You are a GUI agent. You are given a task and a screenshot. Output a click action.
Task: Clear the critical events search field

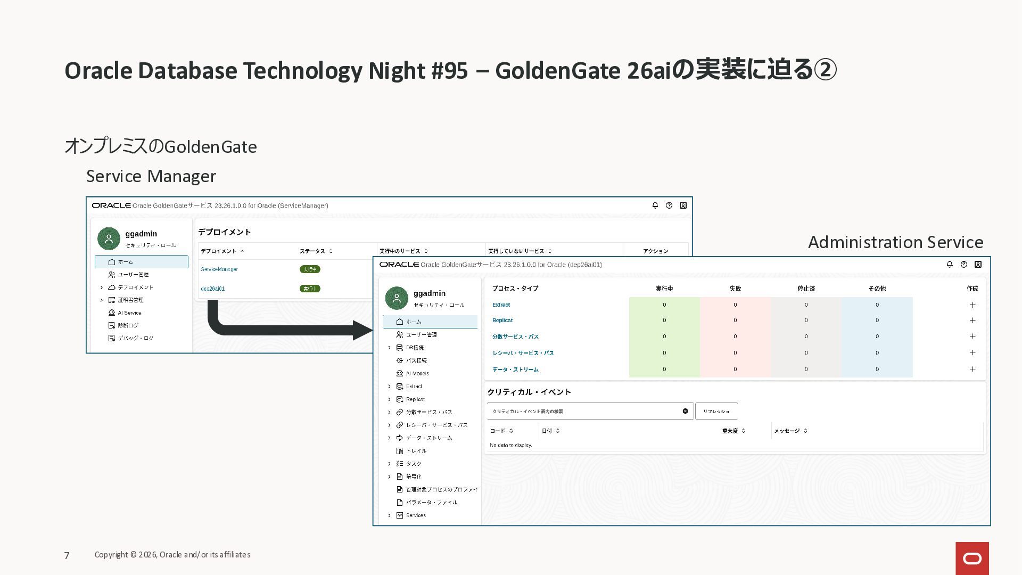coord(685,411)
